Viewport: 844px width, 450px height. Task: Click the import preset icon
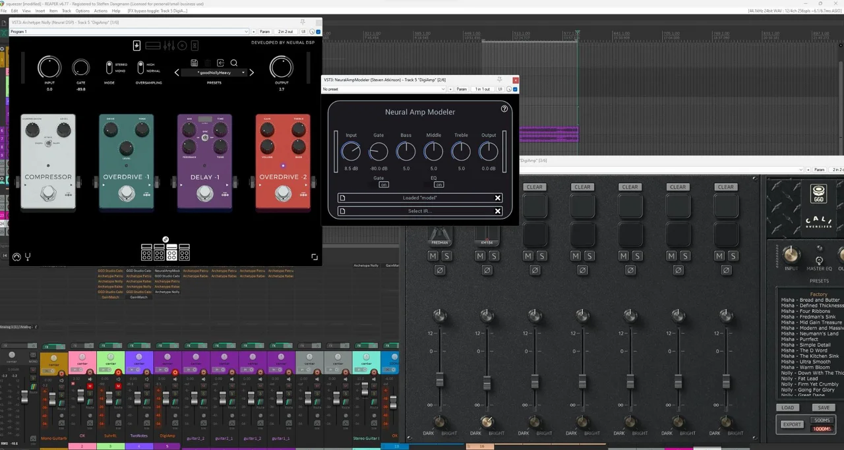tap(221, 63)
